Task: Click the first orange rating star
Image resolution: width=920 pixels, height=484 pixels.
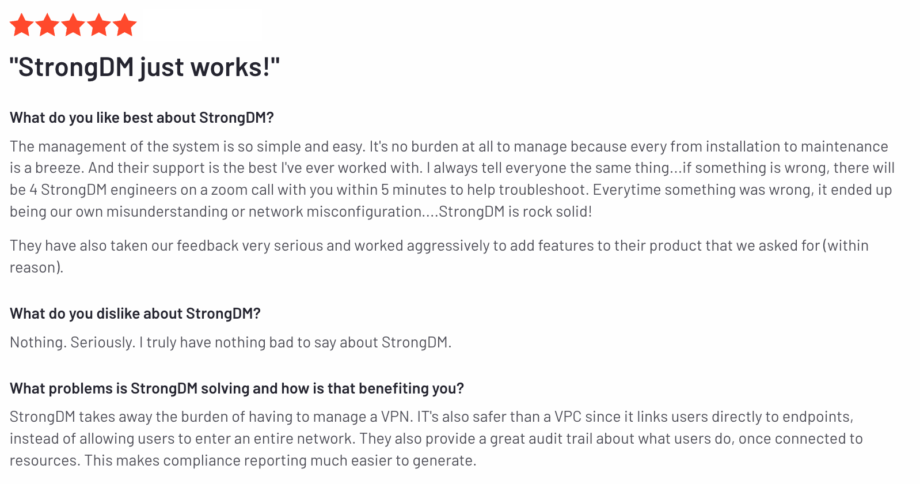Action: click(22, 25)
